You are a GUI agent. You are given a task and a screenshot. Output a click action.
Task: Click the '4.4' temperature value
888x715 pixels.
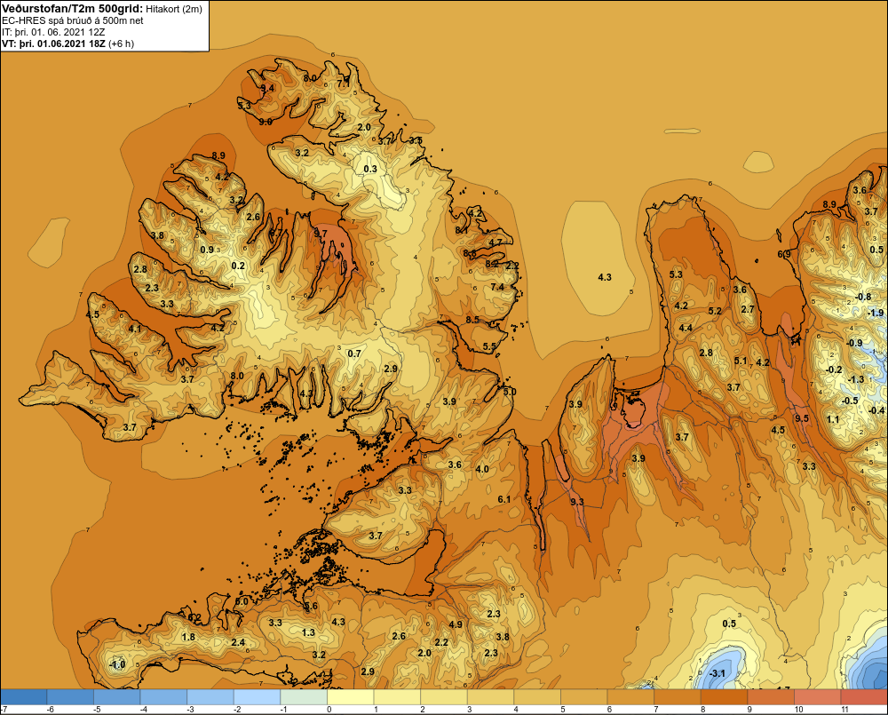click(686, 328)
